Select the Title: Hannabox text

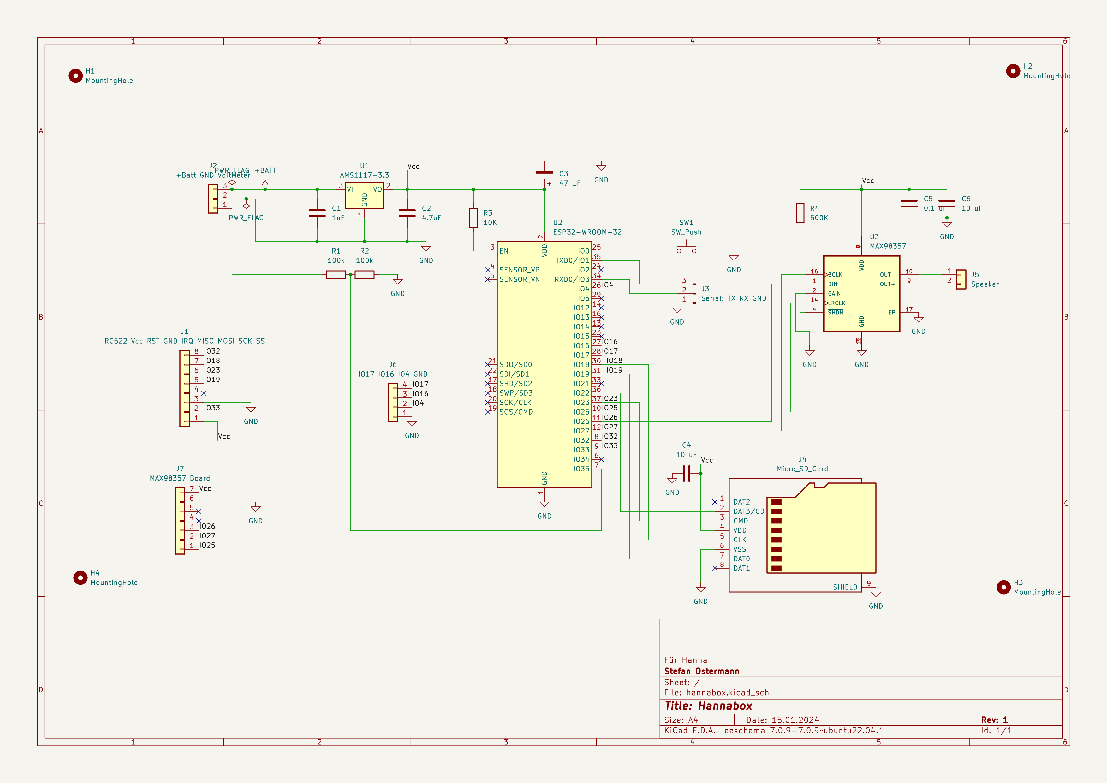708,706
